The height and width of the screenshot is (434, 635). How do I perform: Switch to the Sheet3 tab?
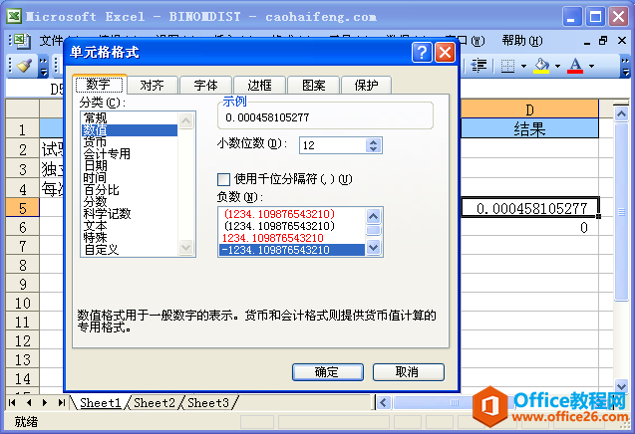click(208, 403)
